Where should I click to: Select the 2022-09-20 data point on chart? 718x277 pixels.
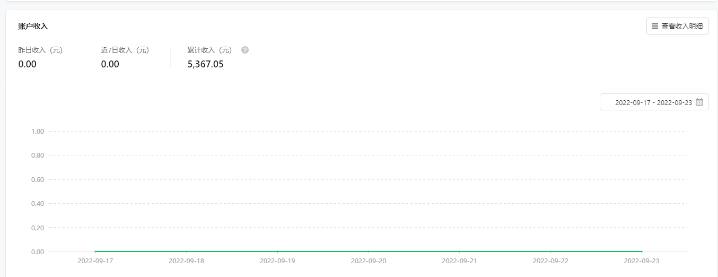(369, 252)
